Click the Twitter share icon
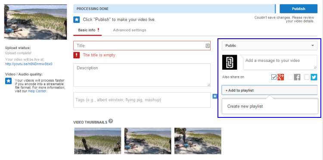The height and width of the screenshot is (160, 323). click(314, 77)
